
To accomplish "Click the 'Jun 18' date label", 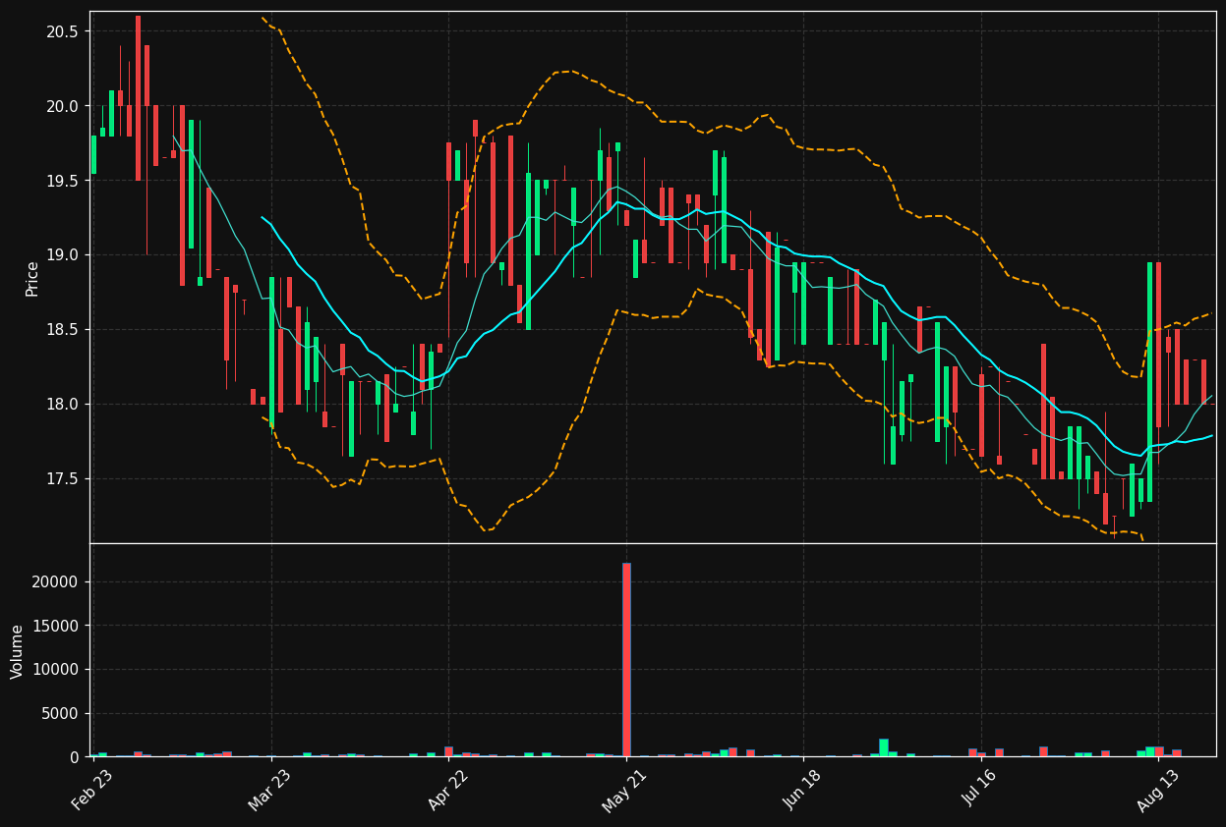I will coord(802,790).
